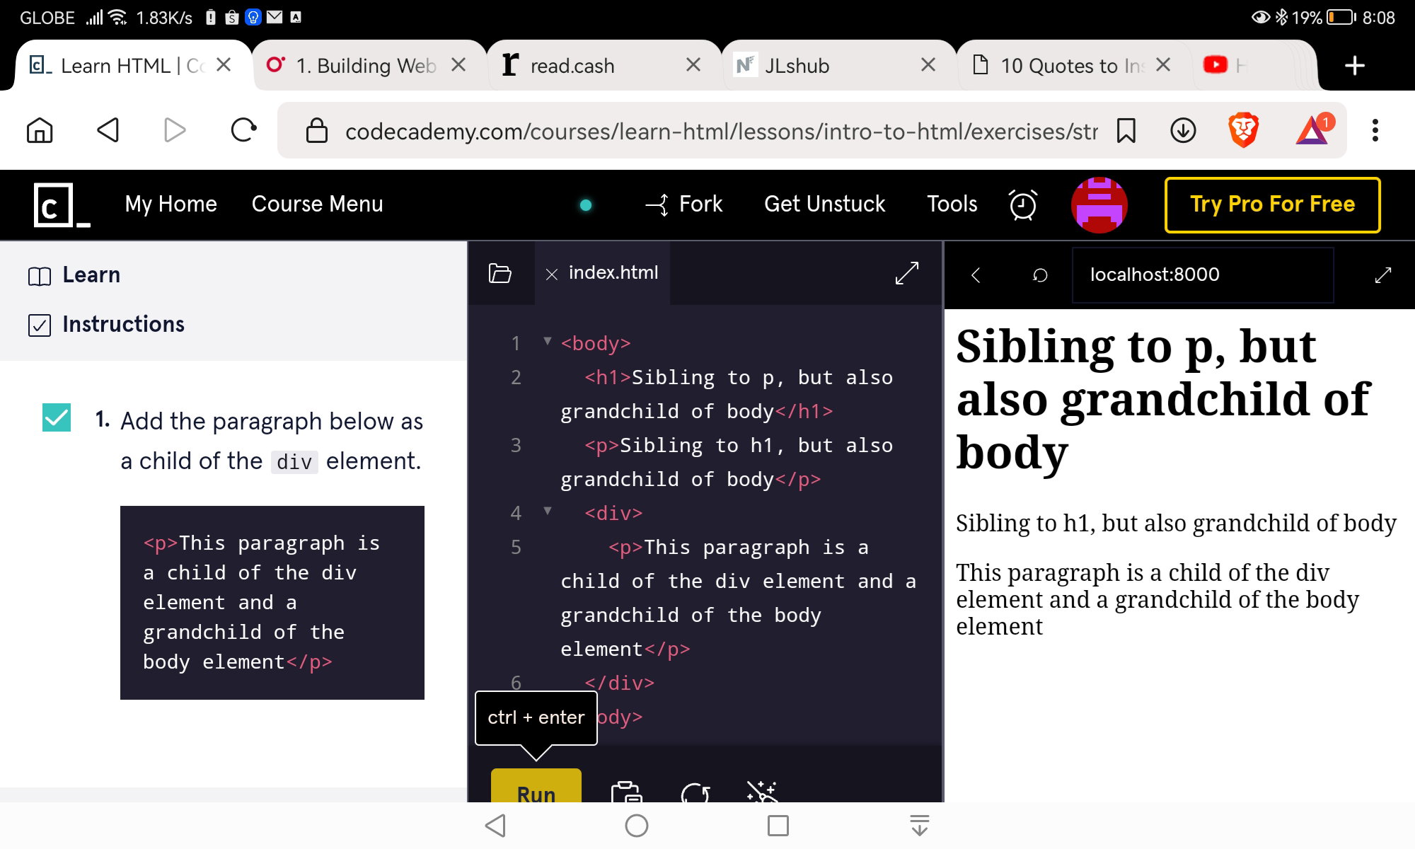Go back in preview browser
The width and height of the screenshot is (1415, 849).
tap(976, 275)
